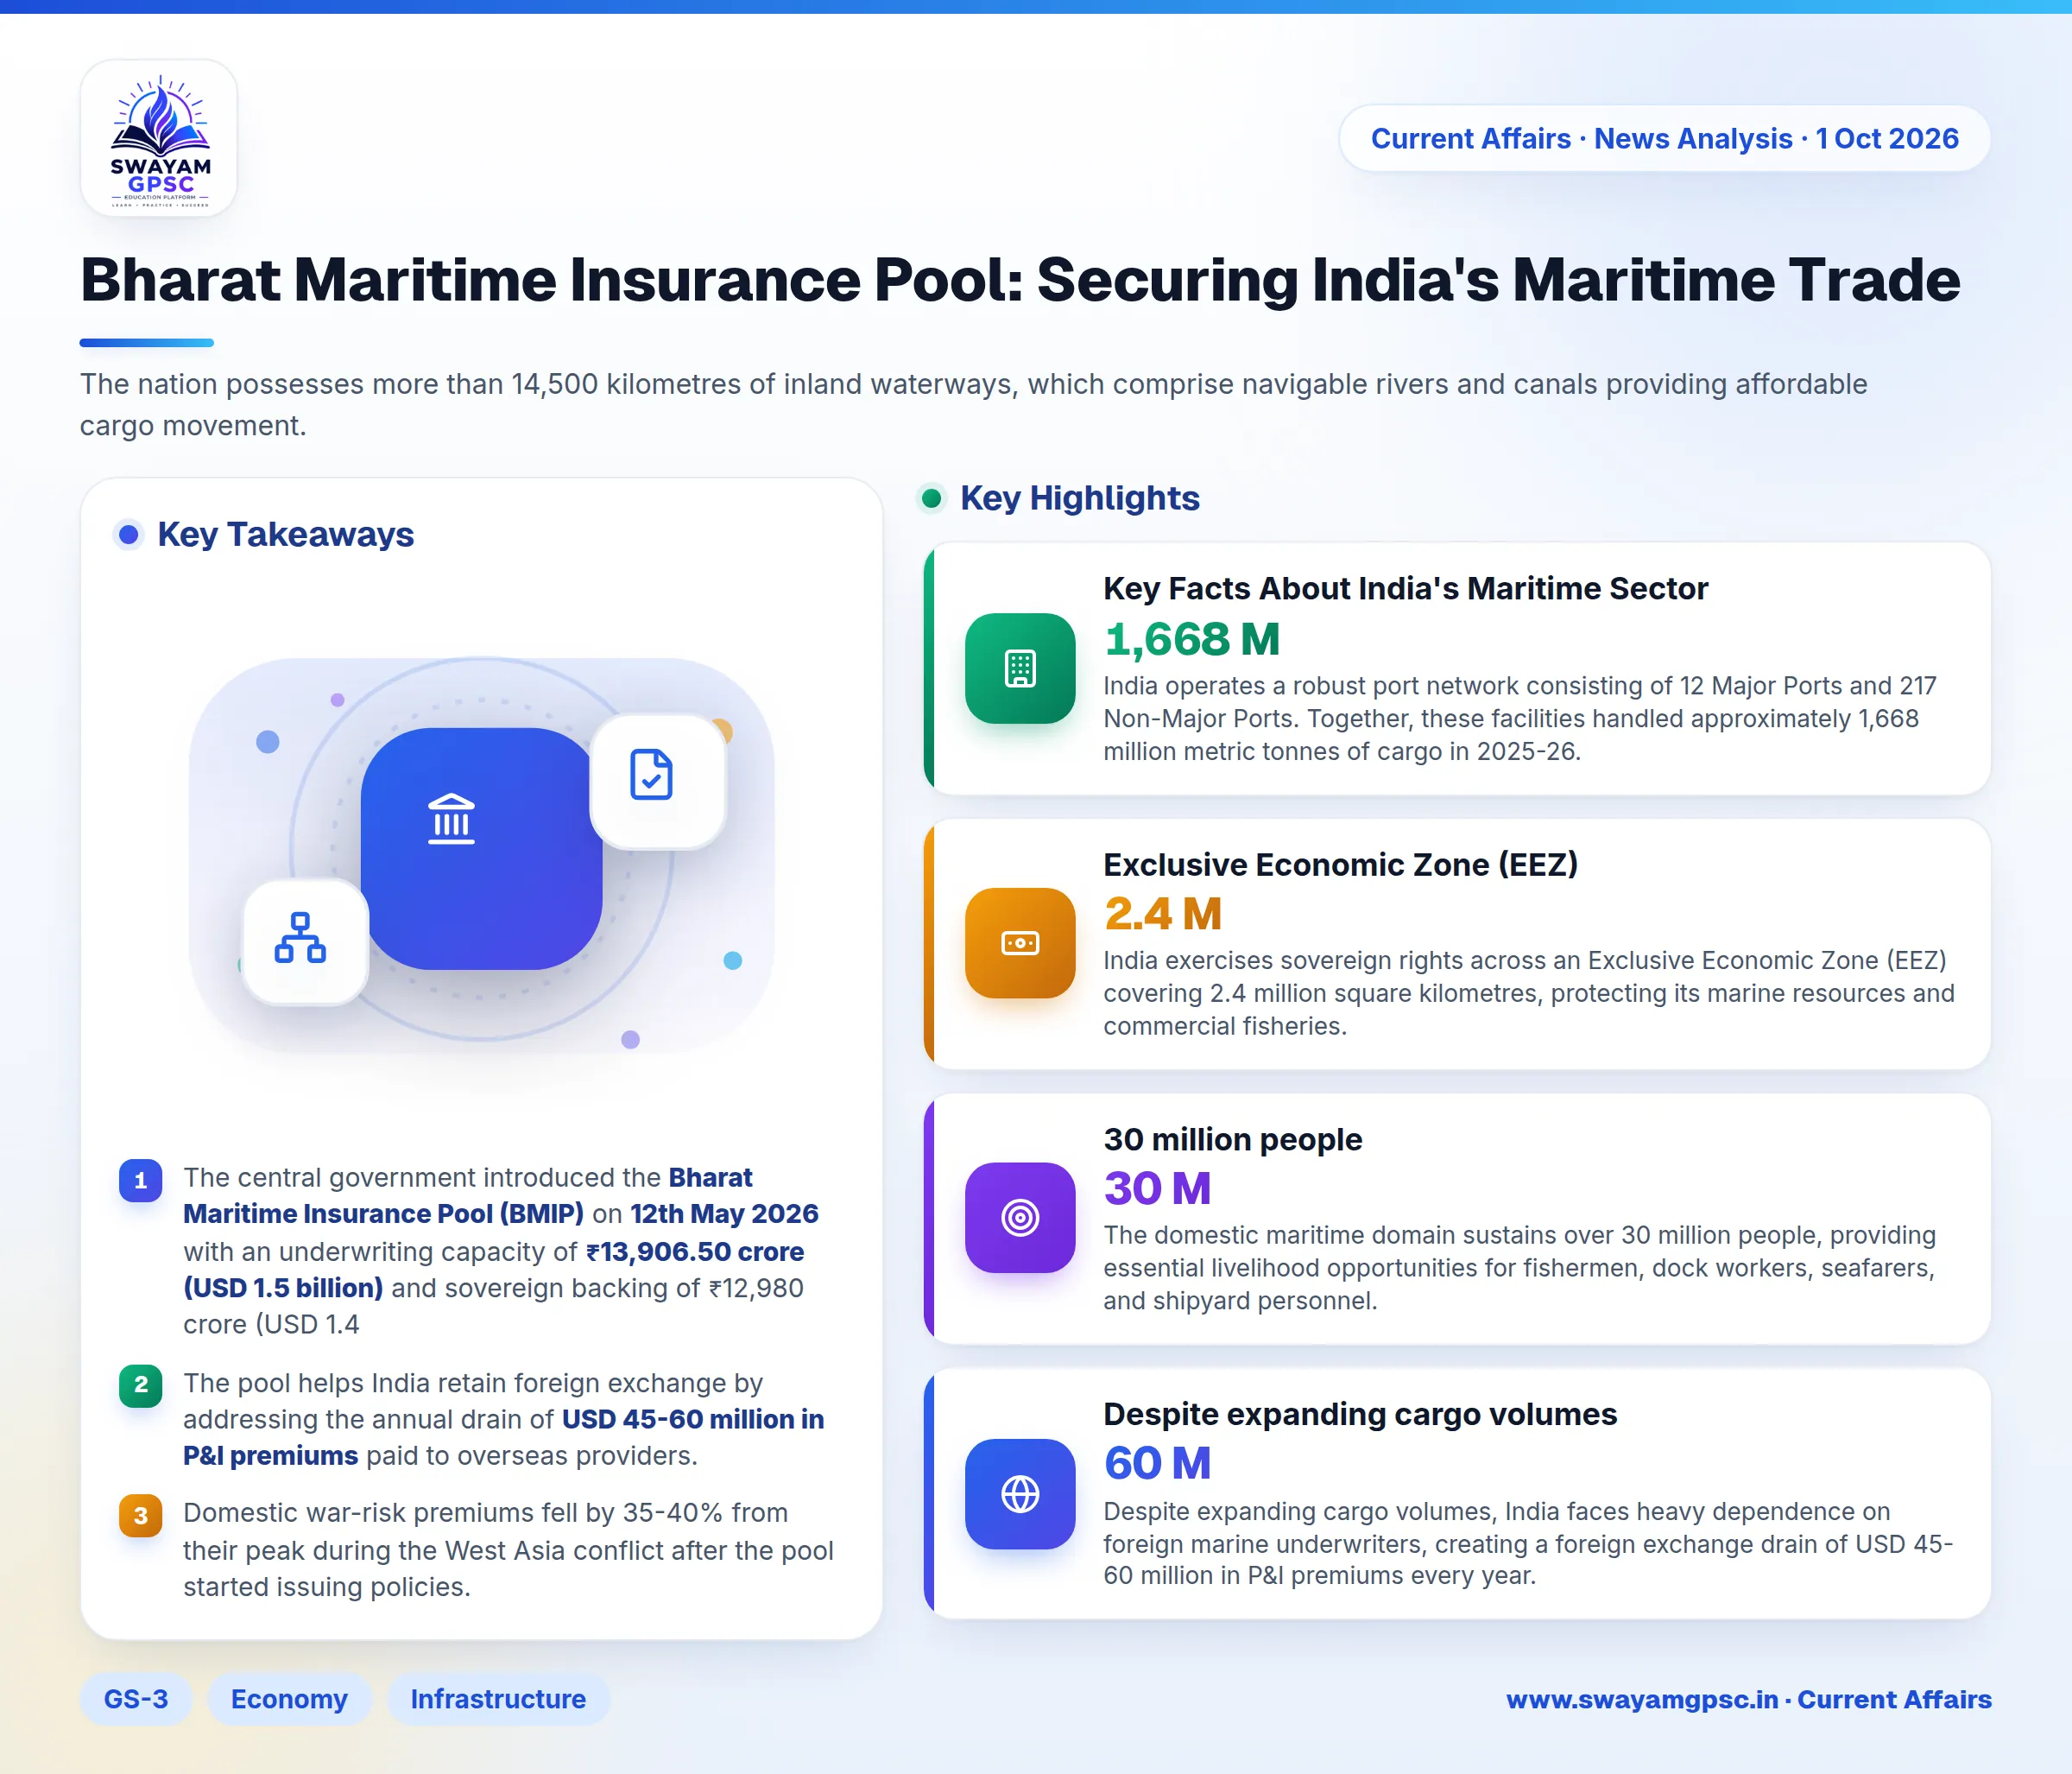Click the Key Takeaways heading

coord(285,535)
